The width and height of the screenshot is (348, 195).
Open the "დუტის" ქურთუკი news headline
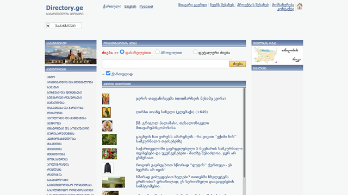pos(184,167)
